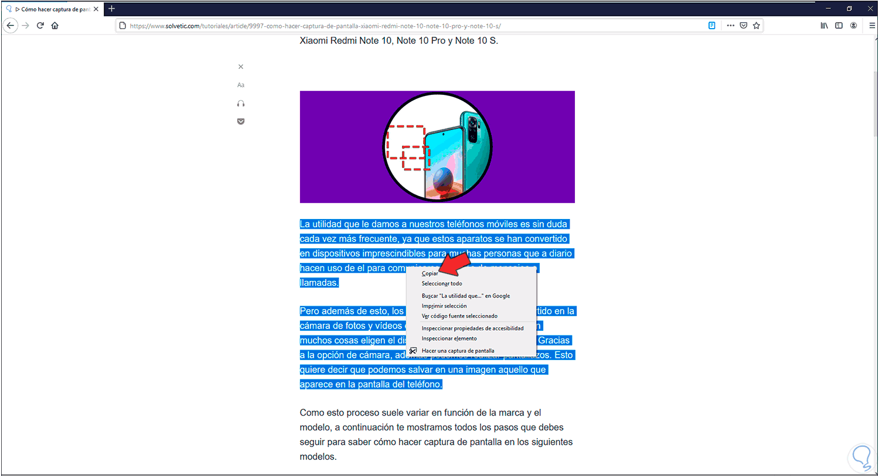Open the Aa type controls in reader view
The width and height of the screenshot is (879, 476).
point(241,85)
